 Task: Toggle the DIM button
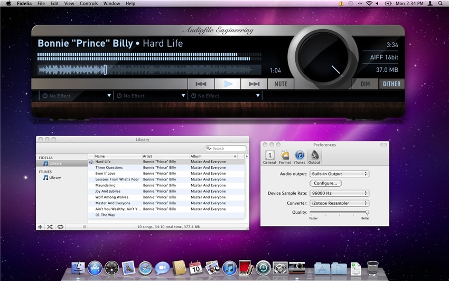click(x=365, y=84)
